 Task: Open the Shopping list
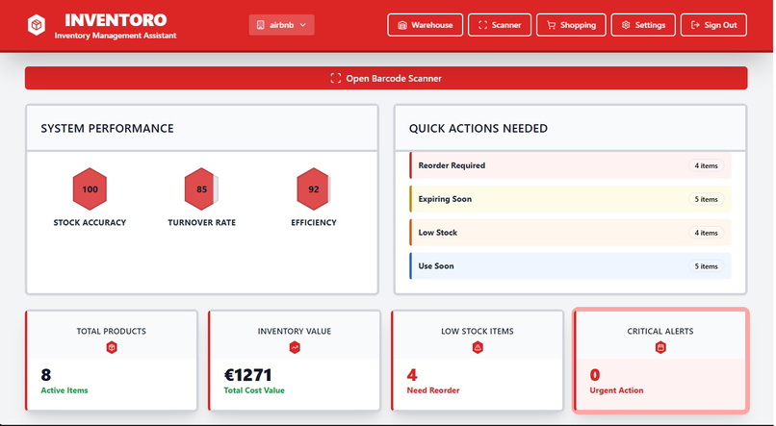coord(571,25)
